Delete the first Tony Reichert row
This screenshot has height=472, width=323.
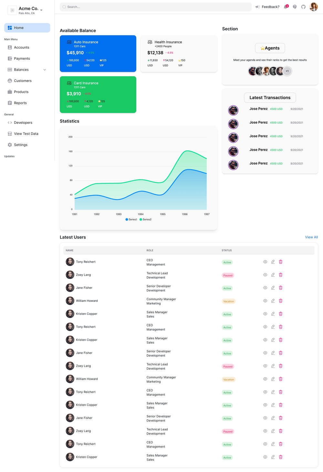tap(281, 262)
